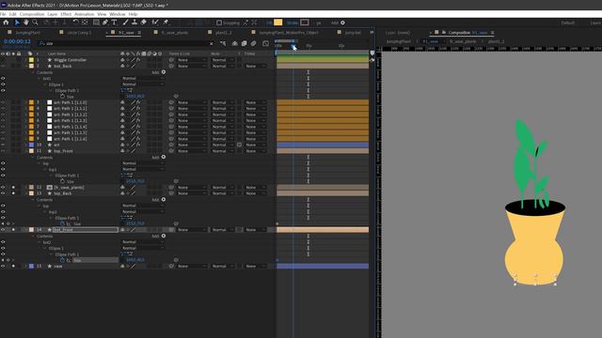Select the Rectangle shape tool

pos(96,23)
